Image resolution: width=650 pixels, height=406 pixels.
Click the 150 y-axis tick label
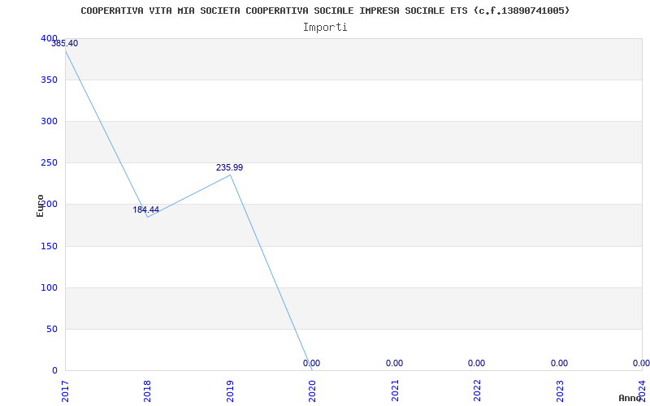pyautogui.click(x=49, y=246)
